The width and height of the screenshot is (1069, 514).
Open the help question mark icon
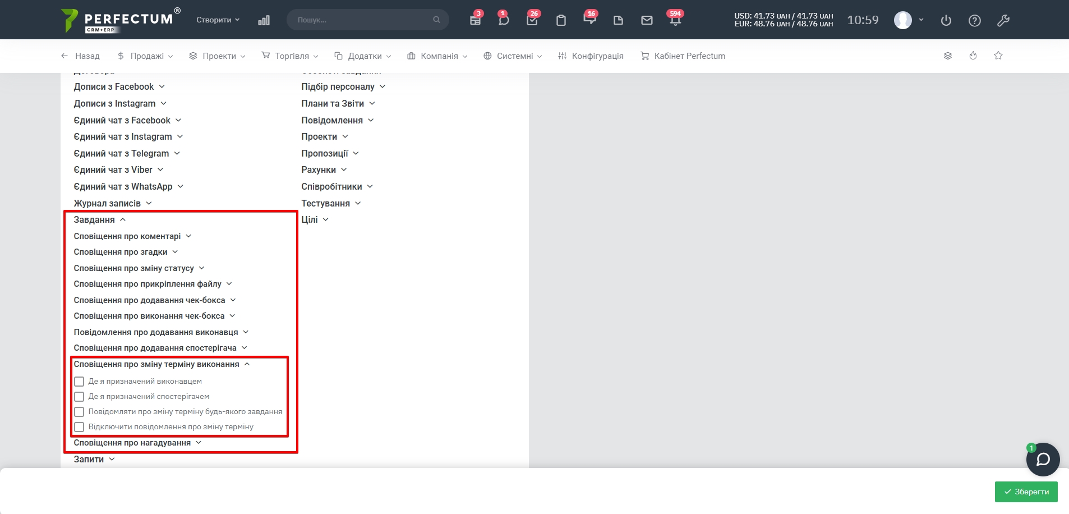coord(975,21)
